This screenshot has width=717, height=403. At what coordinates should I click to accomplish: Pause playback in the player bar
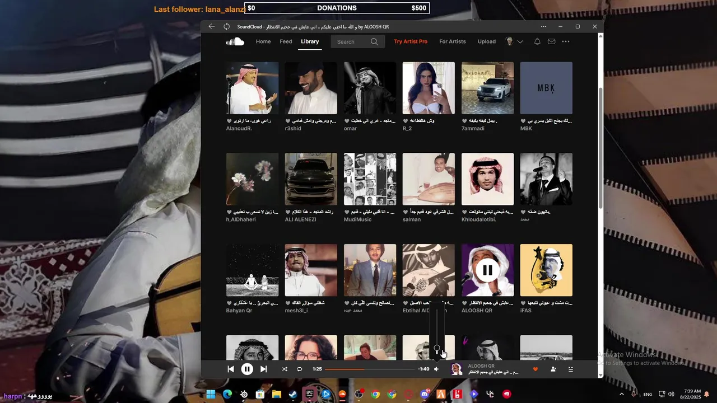(247, 369)
